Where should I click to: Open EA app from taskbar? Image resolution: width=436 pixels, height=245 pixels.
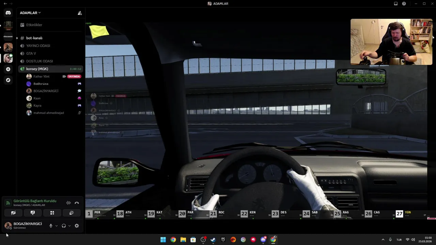tap(233, 240)
